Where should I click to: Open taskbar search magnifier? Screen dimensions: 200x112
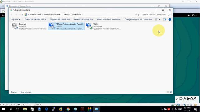coord(11,109)
